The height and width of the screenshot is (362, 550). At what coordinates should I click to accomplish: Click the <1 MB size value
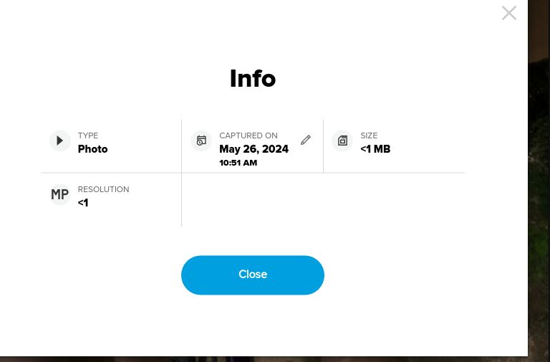click(x=375, y=149)
